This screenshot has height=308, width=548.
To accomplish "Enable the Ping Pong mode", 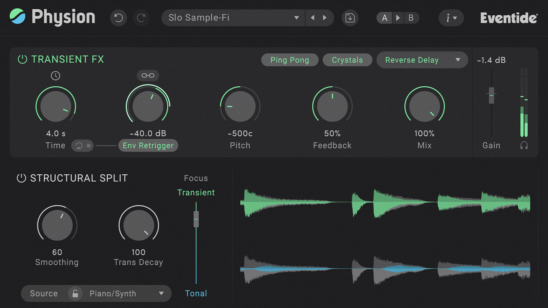I will 290,60.
